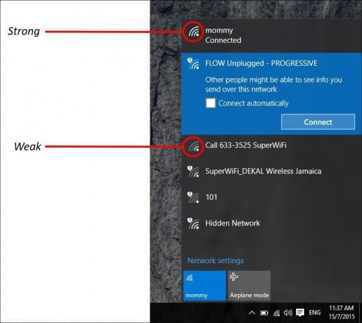Click the Hidden Network Wi-Fi icon
Viewport: 362px width, 323px height.
[193, 223]
